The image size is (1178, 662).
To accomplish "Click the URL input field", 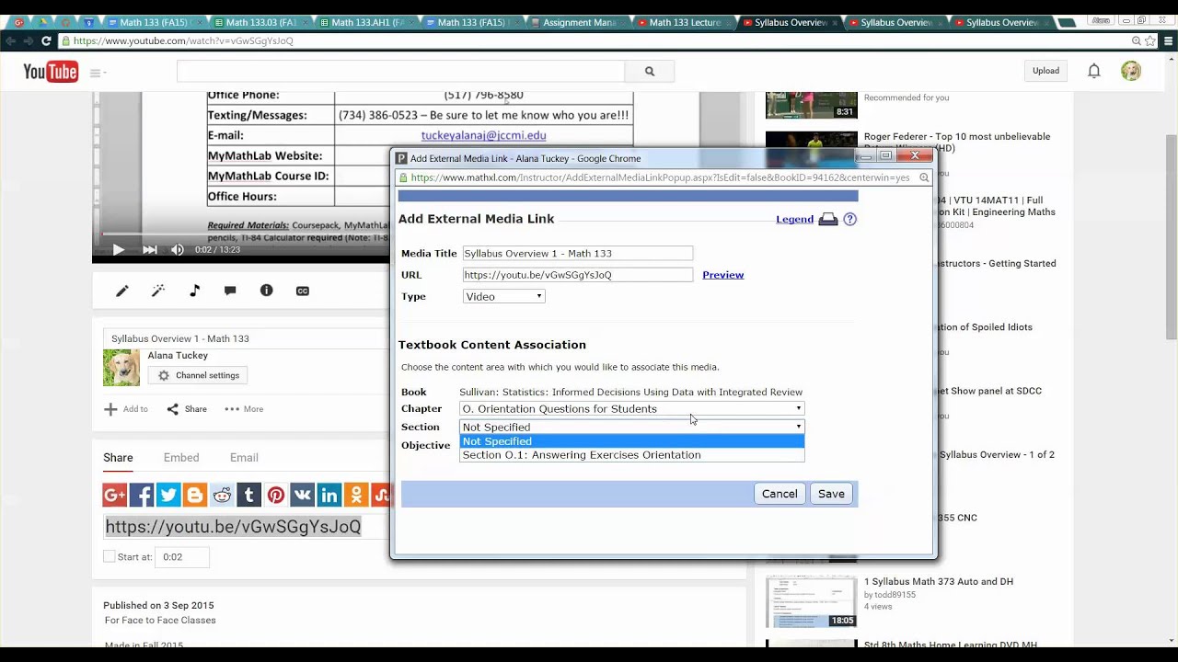I will coord(577,275).
